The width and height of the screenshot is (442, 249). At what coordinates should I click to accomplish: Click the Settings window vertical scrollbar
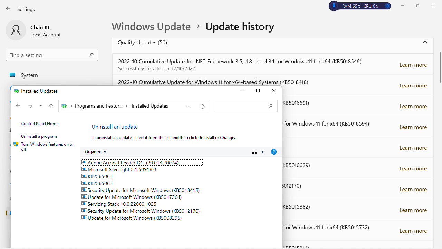point(441,67)
